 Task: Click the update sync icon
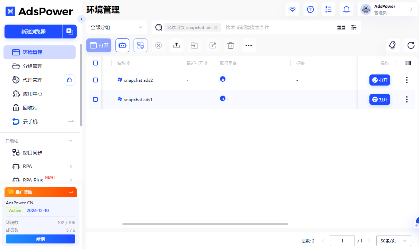click(310, 9)
